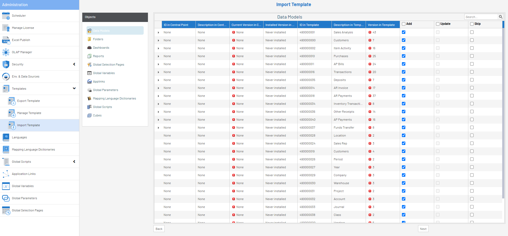Viewport: 508px width, 236px height.
Task: Click the Export Template icon
Action: tap(12, 101)
